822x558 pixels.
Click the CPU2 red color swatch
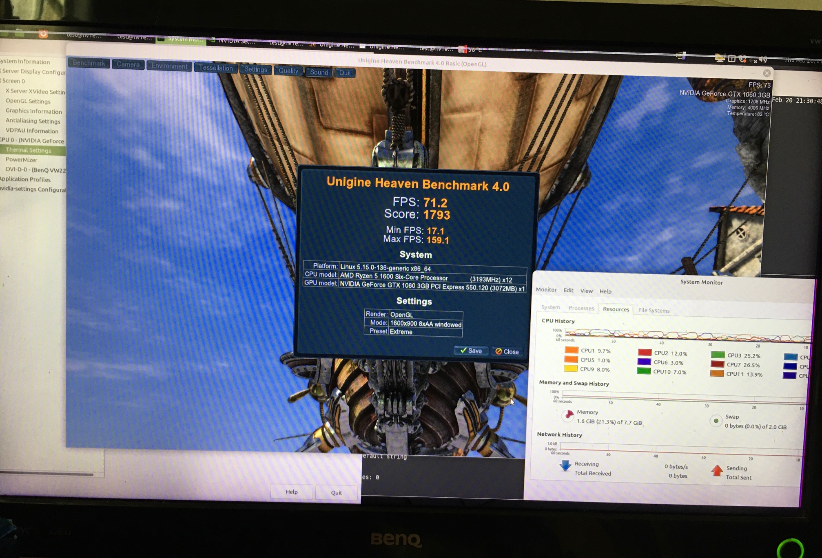pyautogui.click(x=645, y=353)
